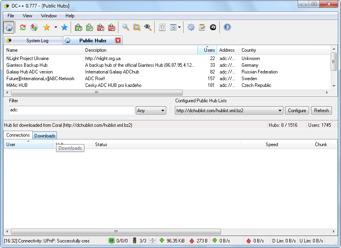This screenshot has width=341, height=248.
Task: Sort connections by User column header
Action: pyautogui.click(x=28, y=145)
